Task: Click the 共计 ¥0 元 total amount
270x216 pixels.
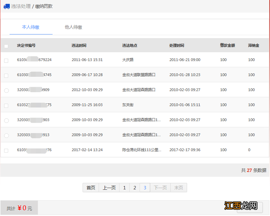Action: click(x=19, y=208)
